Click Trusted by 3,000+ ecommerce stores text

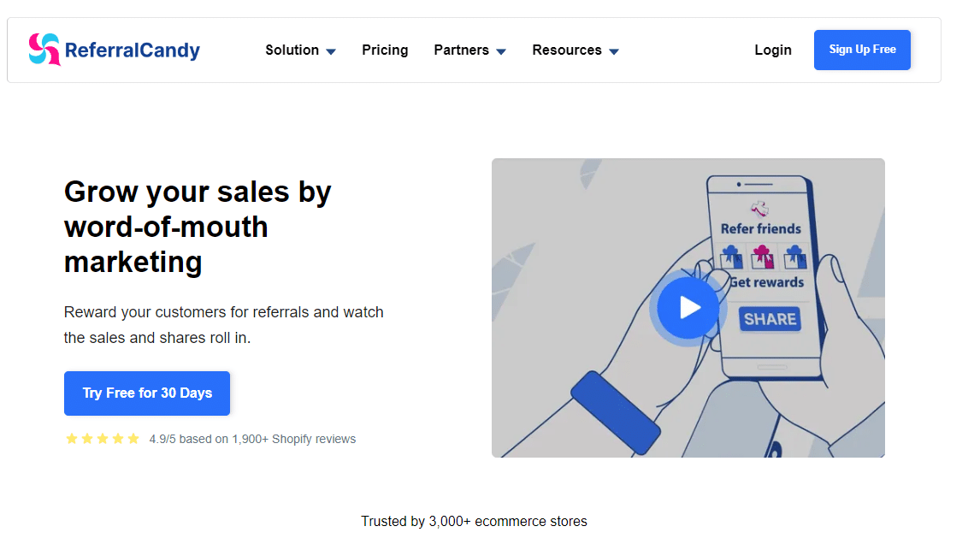[x=474, y=522]
